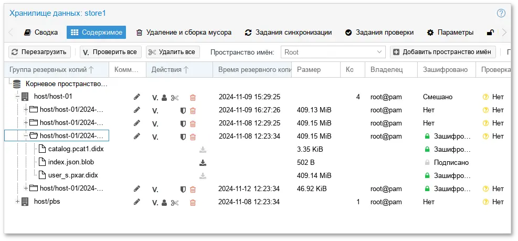Download icon for user_s.pxar.didx
Screen dimensions: 518x241
pyautogui.click(x=203, y=175)
